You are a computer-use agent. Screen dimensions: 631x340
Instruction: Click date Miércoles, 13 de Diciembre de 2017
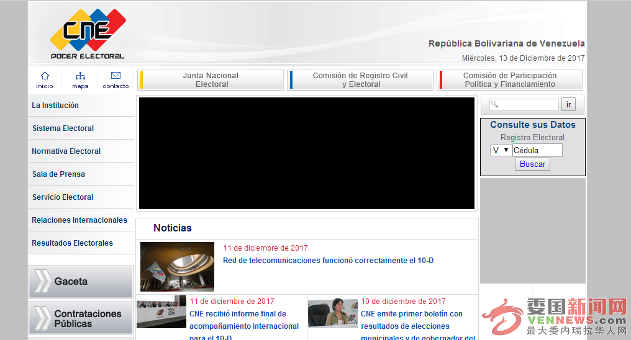(523, 58)
